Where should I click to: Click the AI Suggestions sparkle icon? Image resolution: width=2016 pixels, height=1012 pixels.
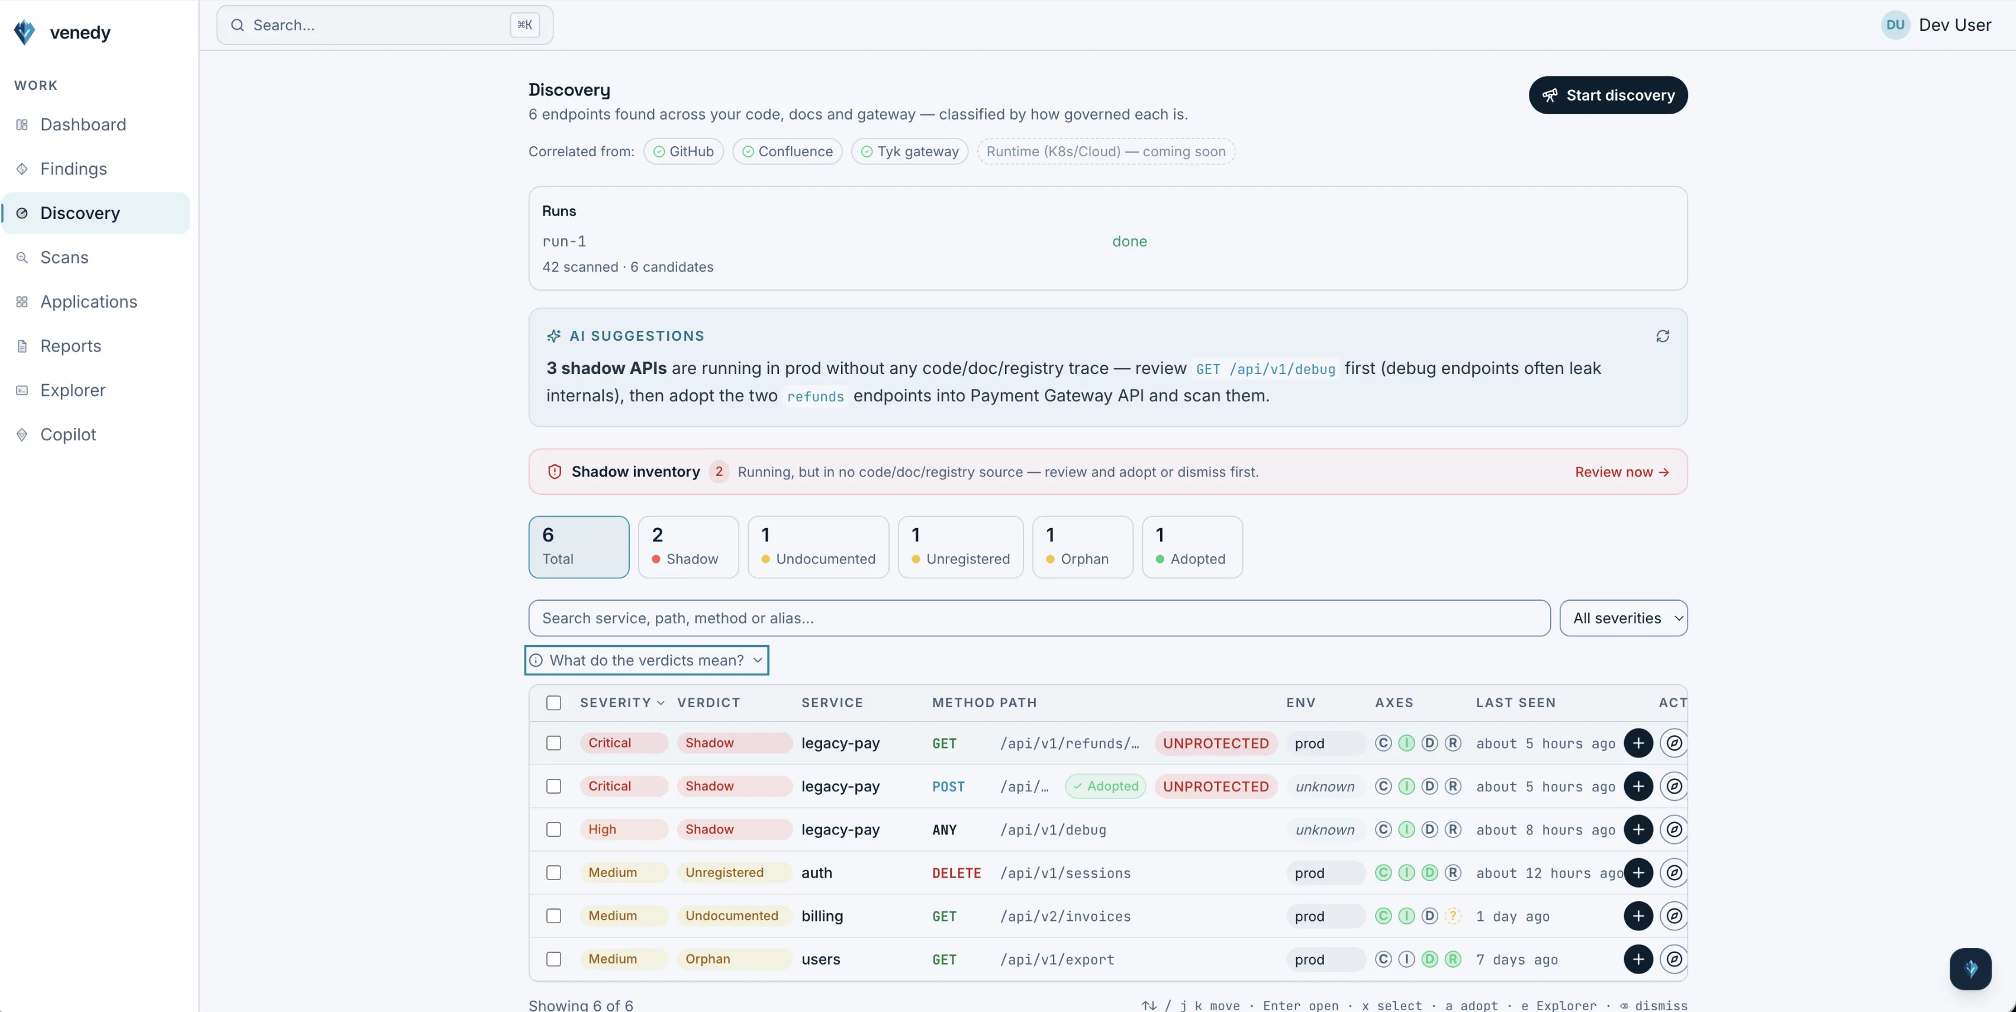click(x=554, y=336)
